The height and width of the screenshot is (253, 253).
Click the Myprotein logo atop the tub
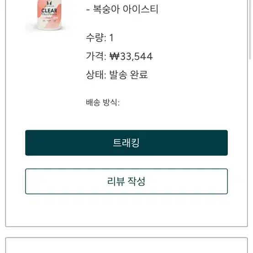pos(49,3)
